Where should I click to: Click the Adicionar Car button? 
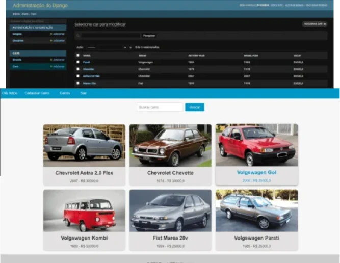(315, 24)
